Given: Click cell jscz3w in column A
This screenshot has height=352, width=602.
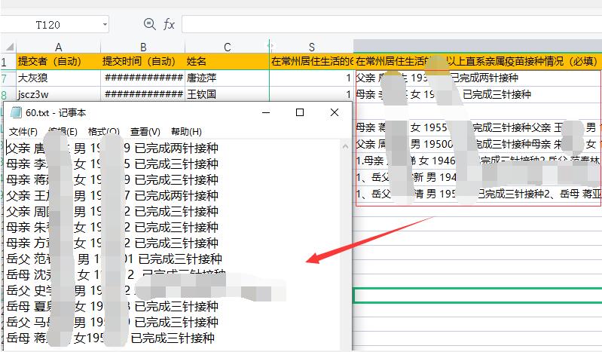Looking at the screenshot, I should click(x=58, y=94).
